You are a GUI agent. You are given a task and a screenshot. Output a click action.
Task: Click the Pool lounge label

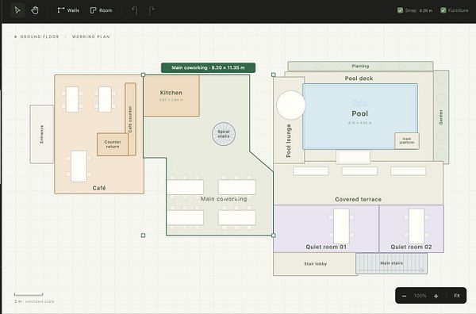[x=289, y=140]
